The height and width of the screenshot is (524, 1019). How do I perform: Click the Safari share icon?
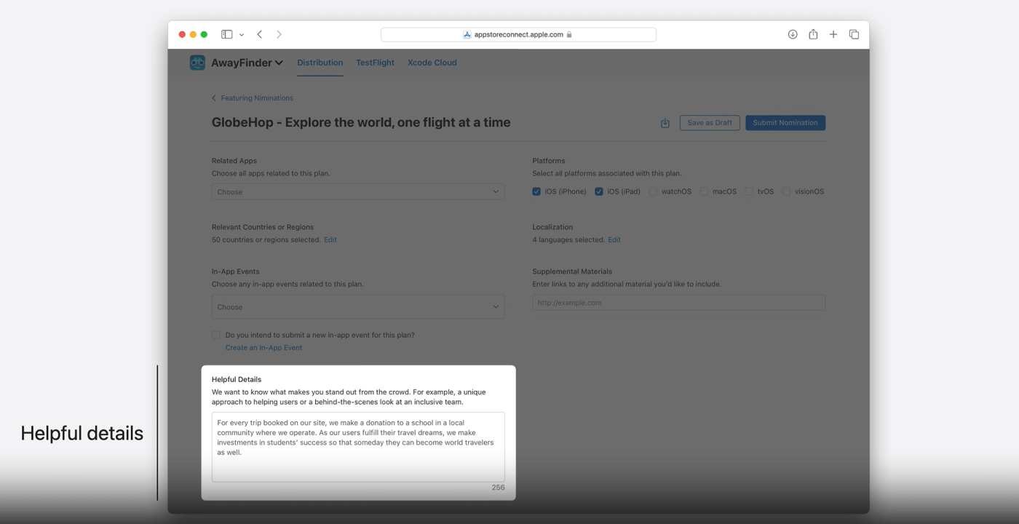813,34
